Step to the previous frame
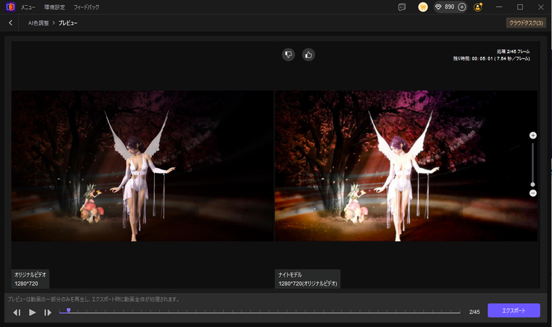The image size is (552, 327). [17, 312]
